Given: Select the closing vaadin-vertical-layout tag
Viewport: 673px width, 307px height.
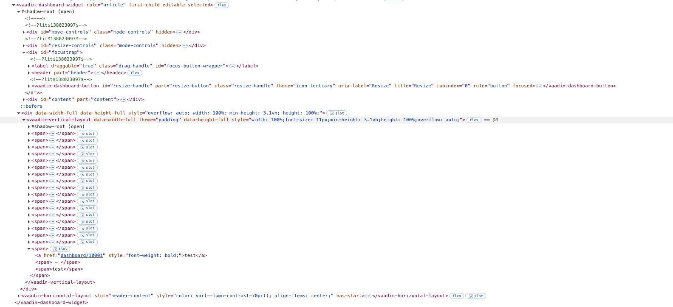Looking at the screenshot, I should [x=60, y=282].
